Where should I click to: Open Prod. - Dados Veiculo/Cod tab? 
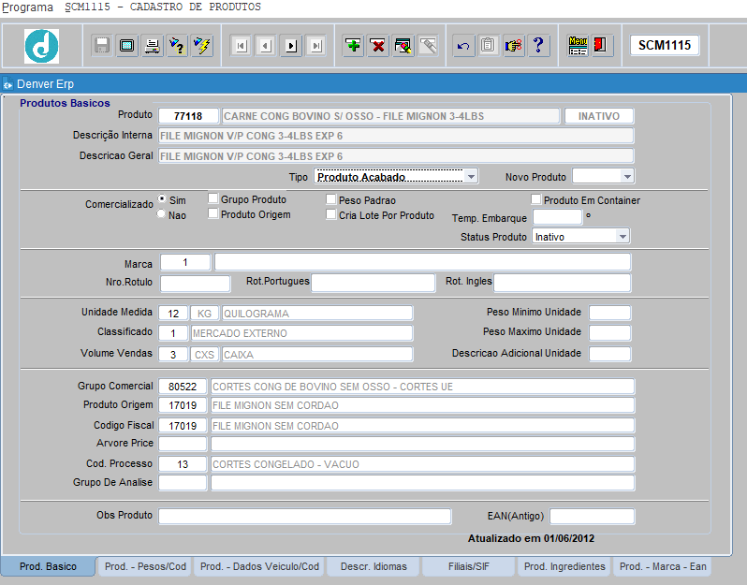259,566
